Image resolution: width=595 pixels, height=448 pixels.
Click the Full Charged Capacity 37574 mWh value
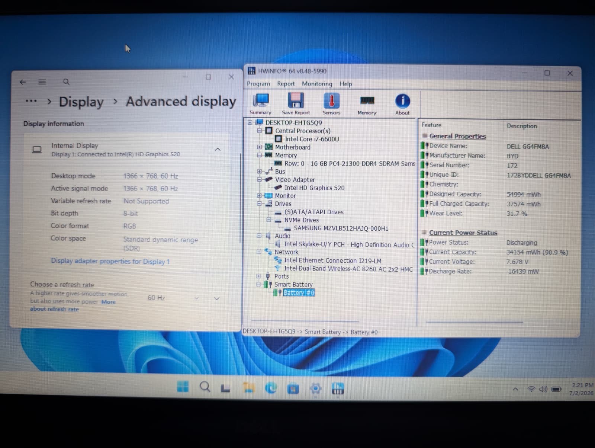point(524,204)
